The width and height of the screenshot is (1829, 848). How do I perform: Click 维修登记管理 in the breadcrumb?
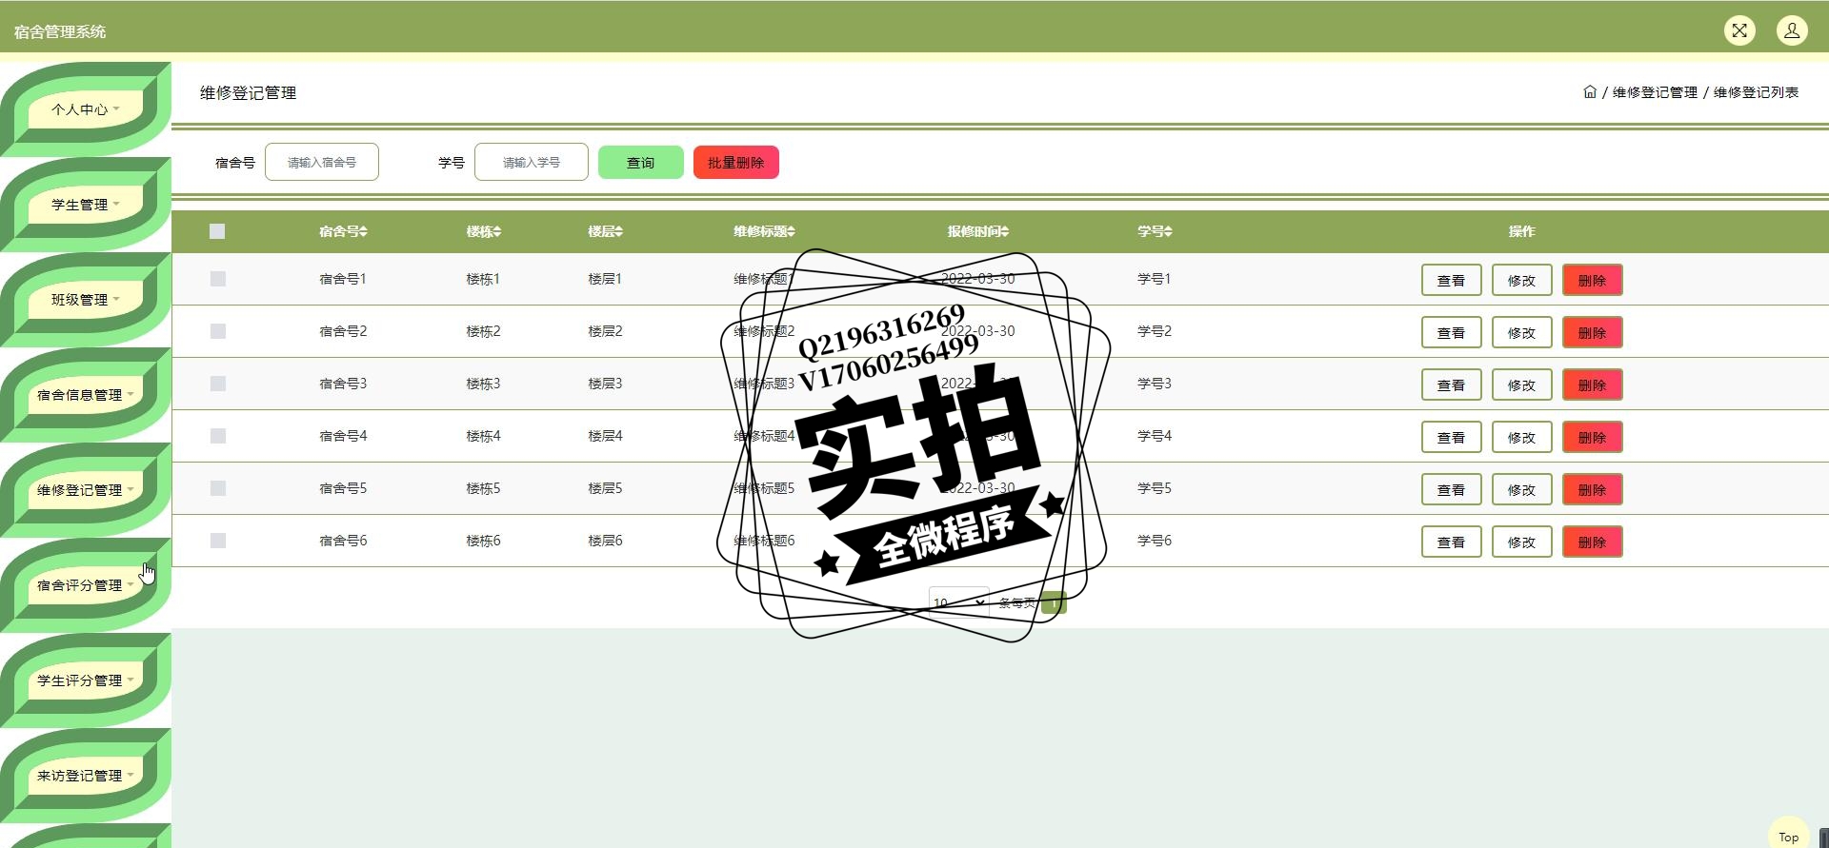pyautogui.click(x=1655, y=92)
